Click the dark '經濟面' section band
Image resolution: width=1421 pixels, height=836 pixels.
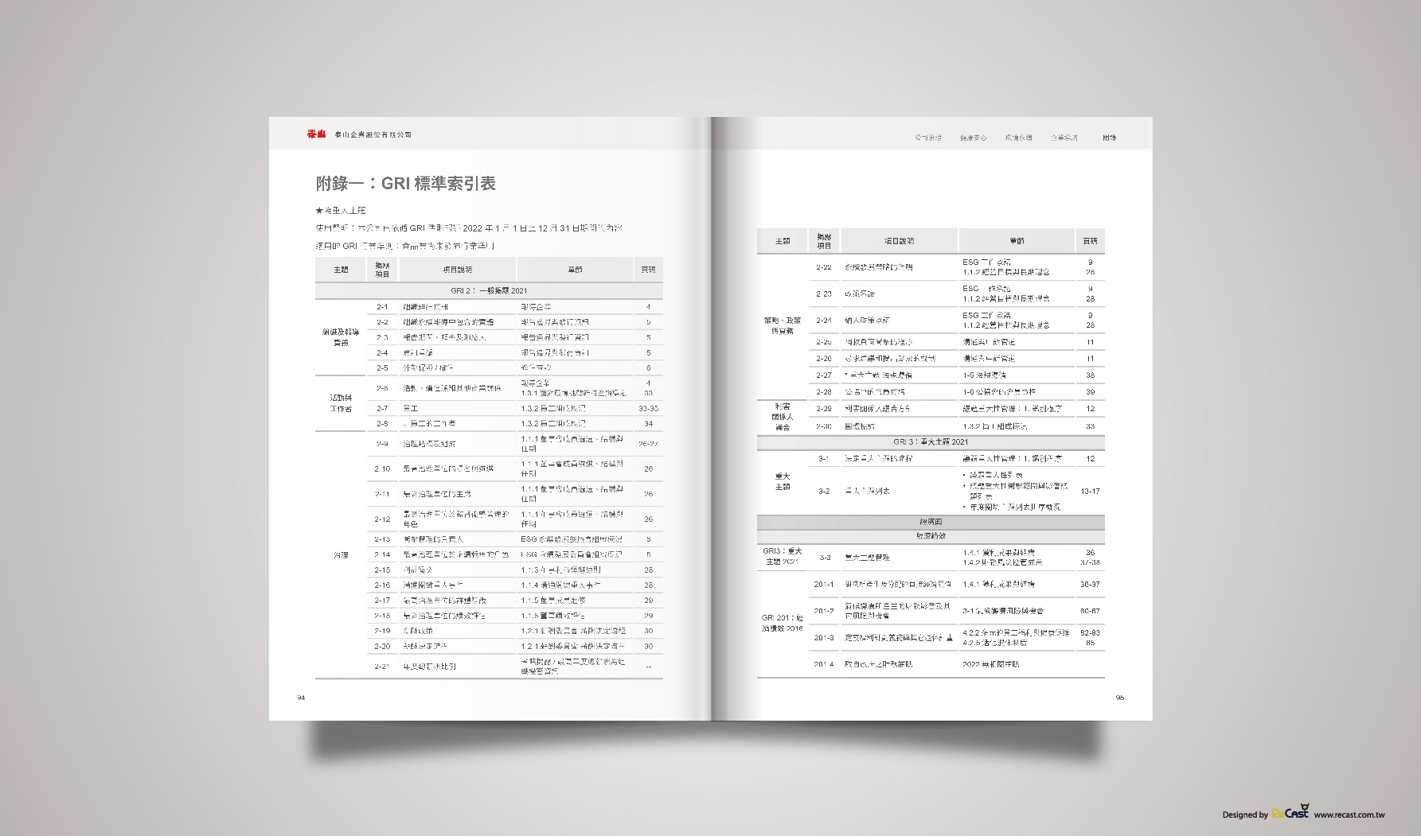coord(931,523)
